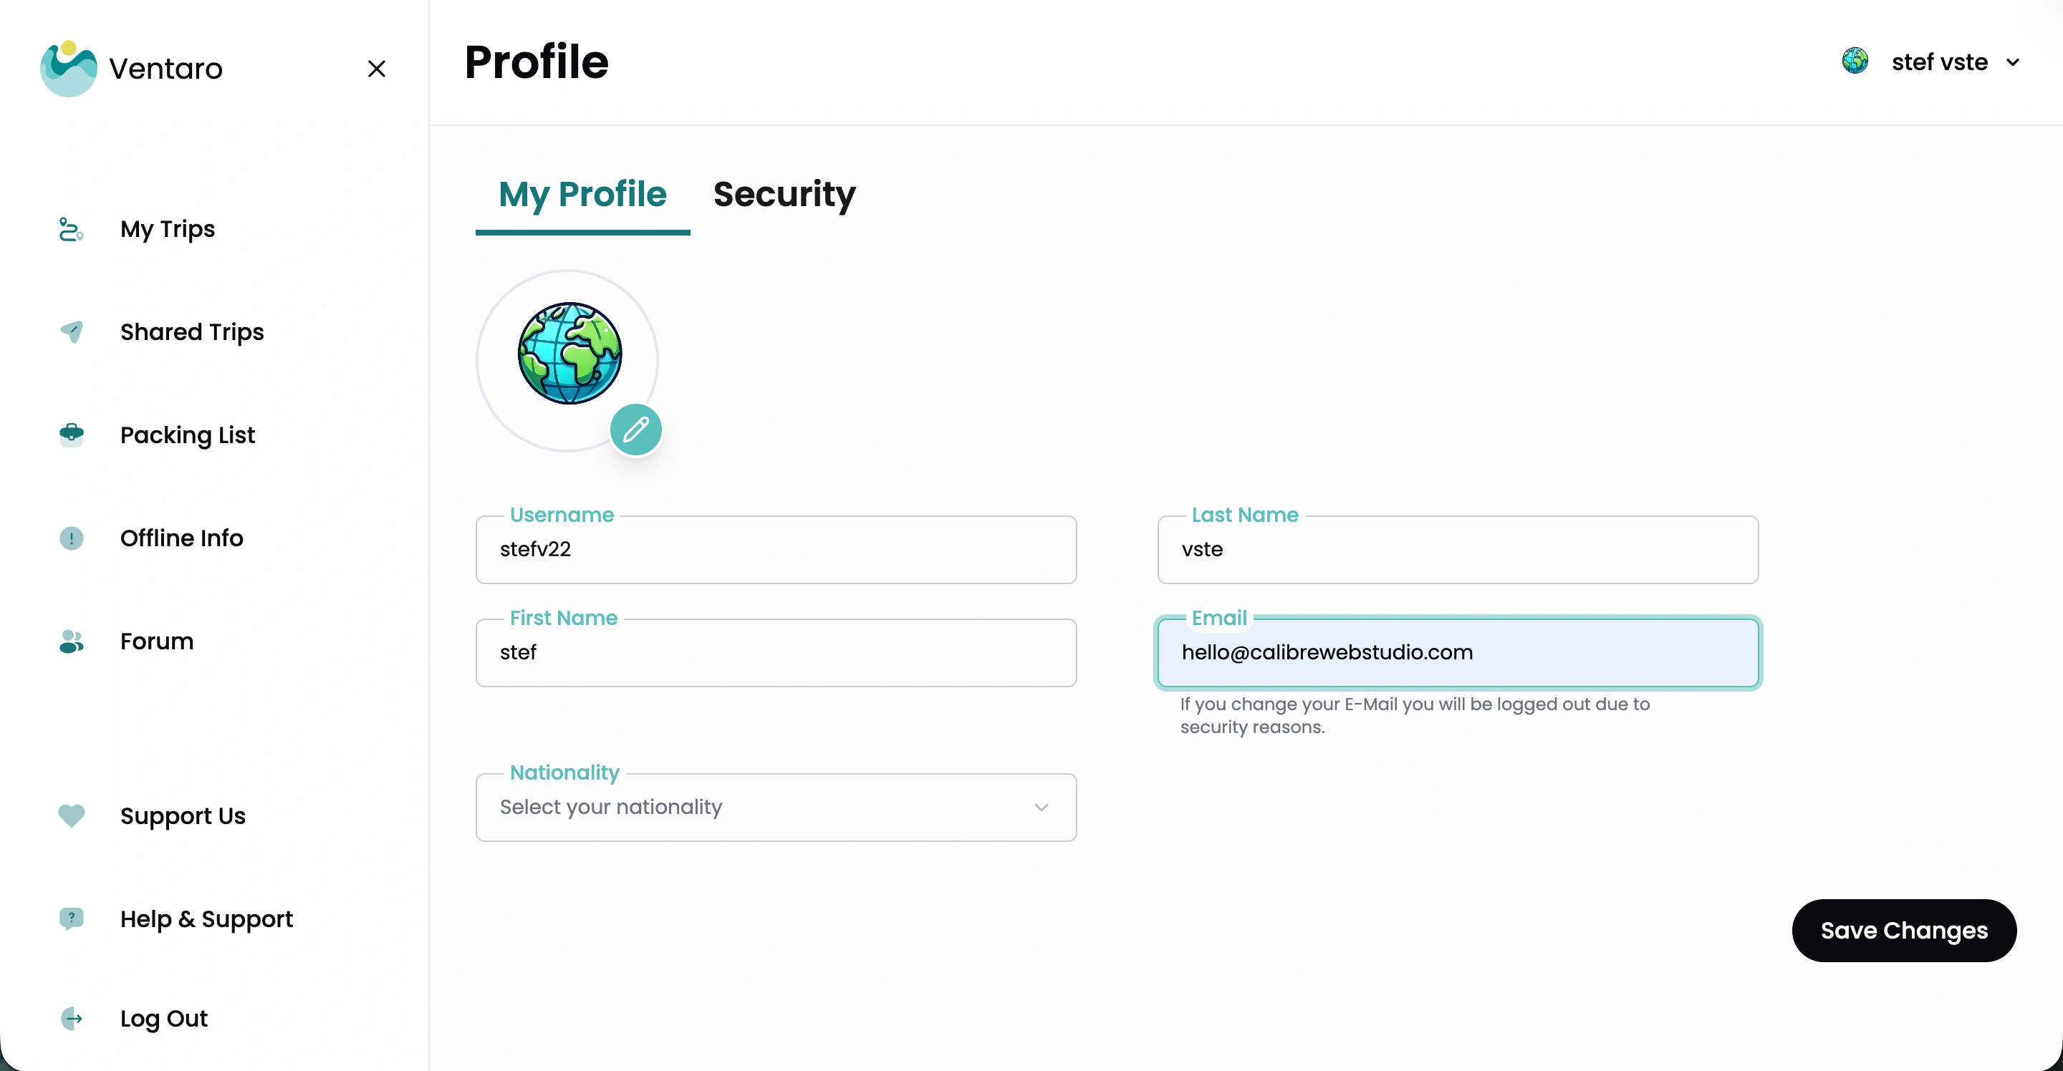Viewport: 2063px width, 1071px height.
Task: Click the globe profile picture
Action: tap(569, 353)
